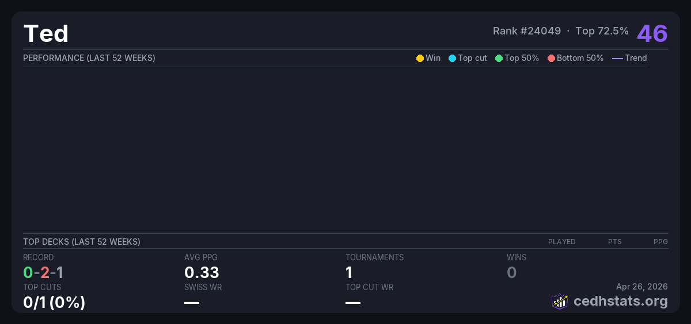691x324 pixels.
Task: Click the Avg PPG value 0.33
Action: 202,272
